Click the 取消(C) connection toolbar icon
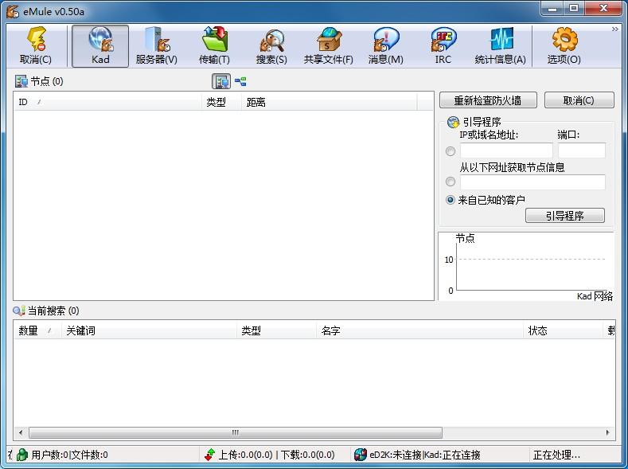628x469 pixels. point(36,46)
